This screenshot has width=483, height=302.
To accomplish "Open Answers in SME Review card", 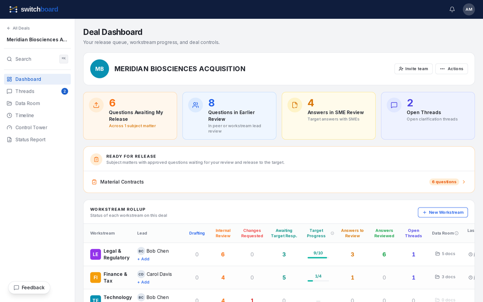I will 329,116.
